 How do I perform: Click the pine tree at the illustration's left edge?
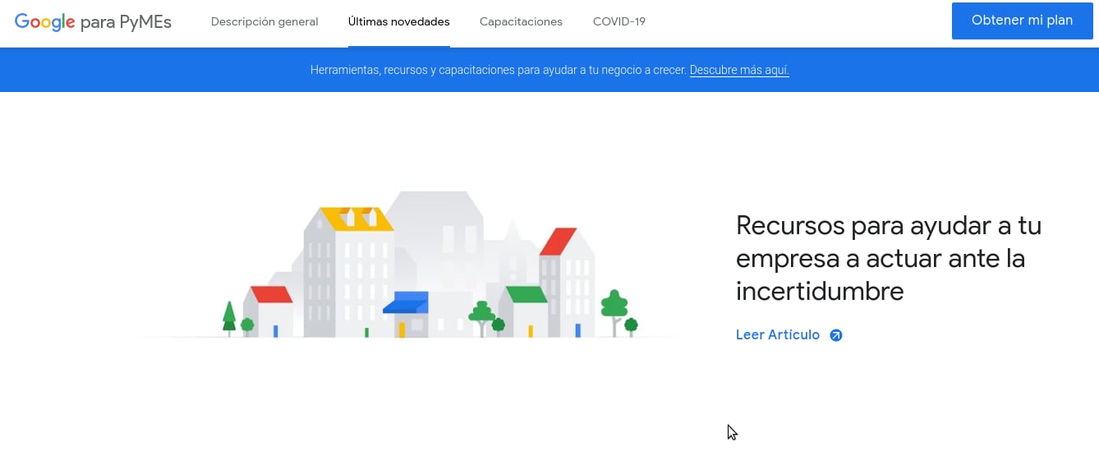point(229,317)
